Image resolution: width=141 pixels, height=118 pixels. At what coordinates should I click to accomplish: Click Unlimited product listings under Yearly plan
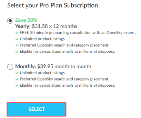tap(43, 39)
